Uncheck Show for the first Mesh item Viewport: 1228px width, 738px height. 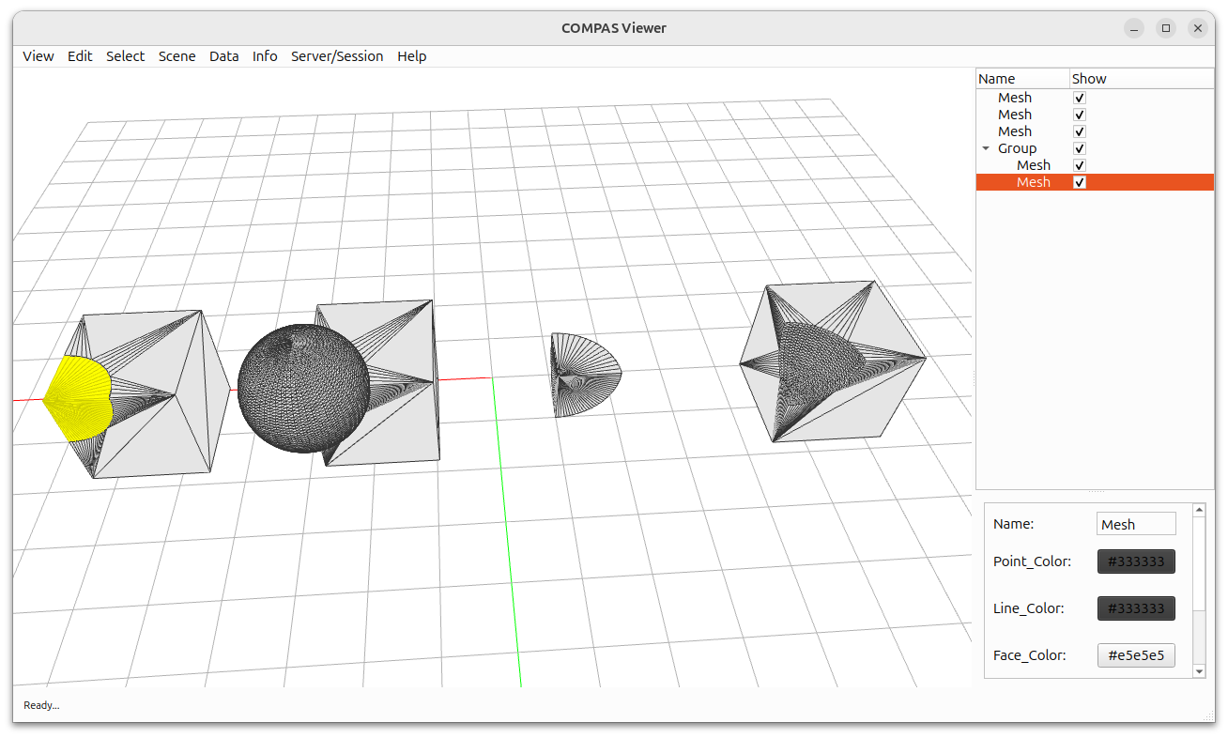1079,97
